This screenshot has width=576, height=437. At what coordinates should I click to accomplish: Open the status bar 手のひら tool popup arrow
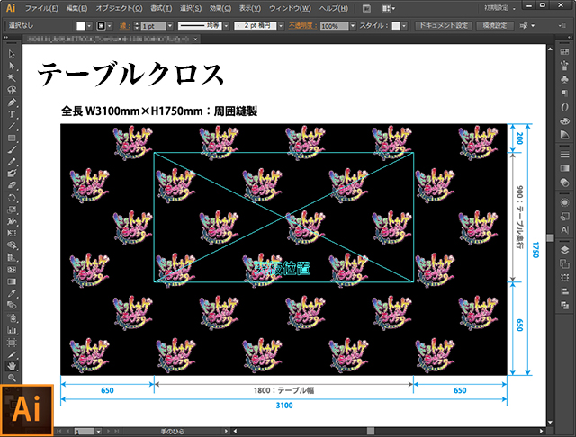(226, 431)
